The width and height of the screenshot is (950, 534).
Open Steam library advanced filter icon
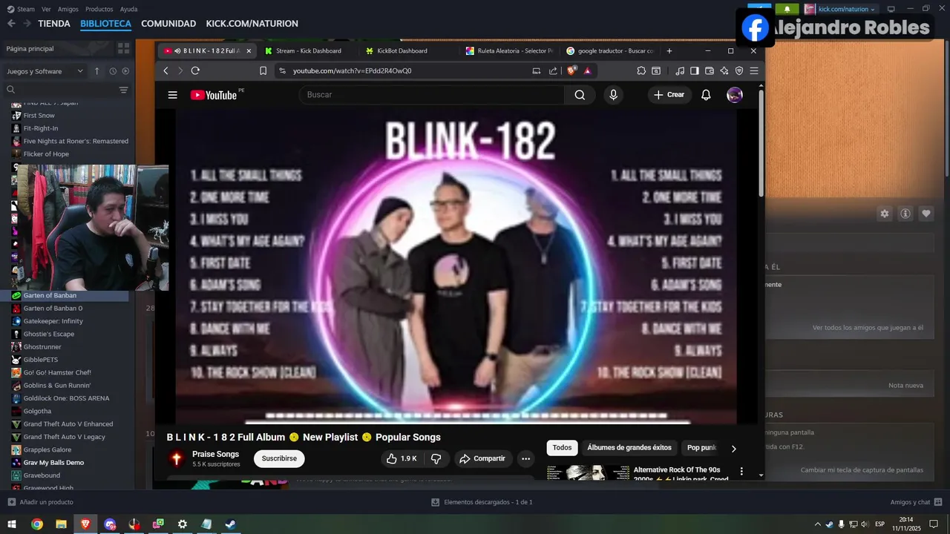pos(123,90)
